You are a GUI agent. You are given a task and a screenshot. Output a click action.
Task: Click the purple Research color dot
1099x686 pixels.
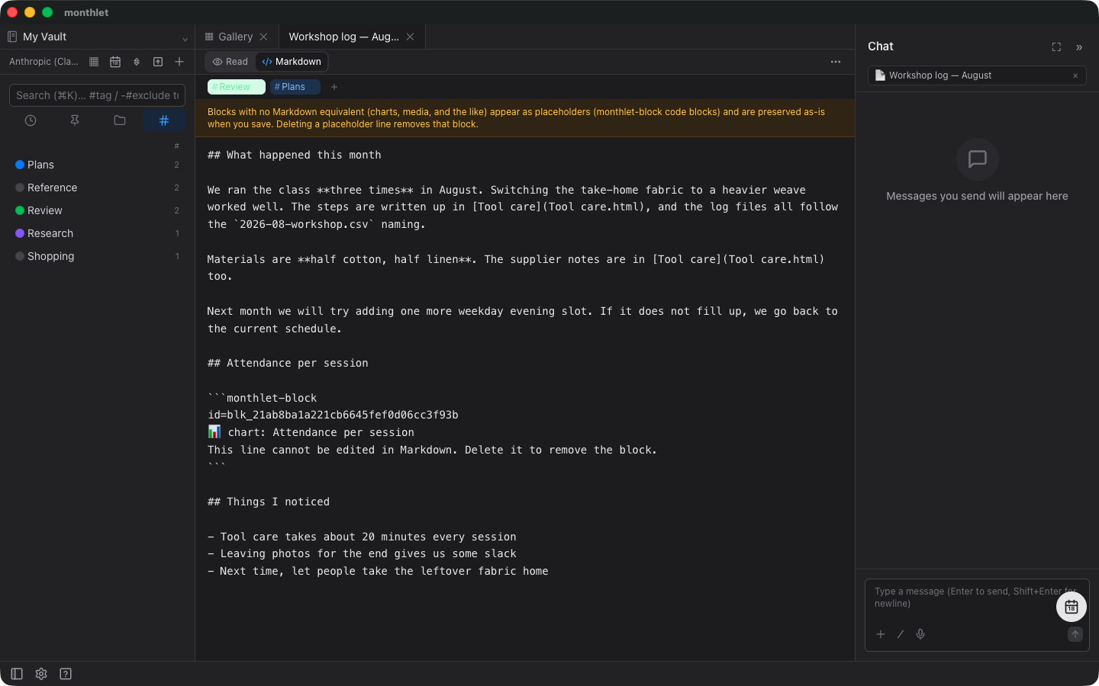point(20,233)
